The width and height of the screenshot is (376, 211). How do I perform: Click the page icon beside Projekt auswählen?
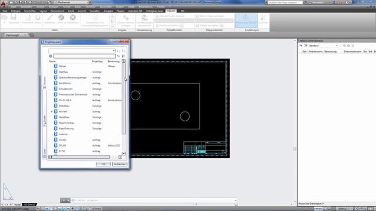tap(182, 25)
